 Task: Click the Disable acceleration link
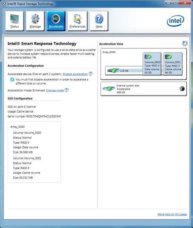click(75, 74)
